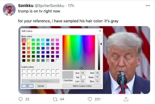
Task: Open Sonikku's profile avatar
Action: tap(9, 9)
